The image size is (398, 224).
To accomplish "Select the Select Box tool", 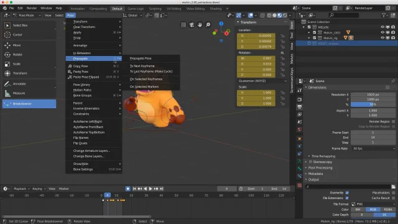I will point(29,26).
